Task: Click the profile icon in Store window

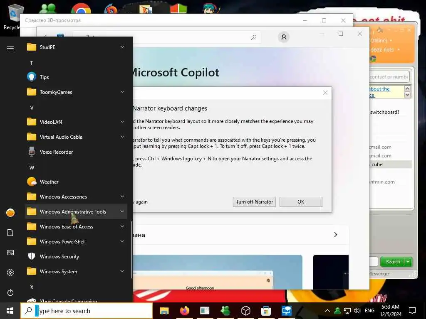Action: (284, 37)
